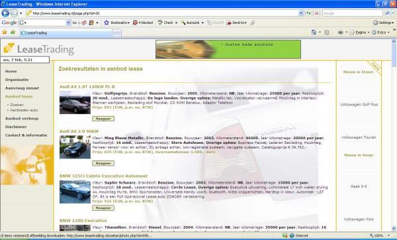Screen dimensions: 397x240
Task: Expand the AutoLink dropdown arrow
Action: [x=202, y=23]
